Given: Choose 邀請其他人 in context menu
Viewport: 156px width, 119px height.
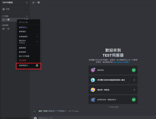Looking at the screenshot, I should 23,27.
